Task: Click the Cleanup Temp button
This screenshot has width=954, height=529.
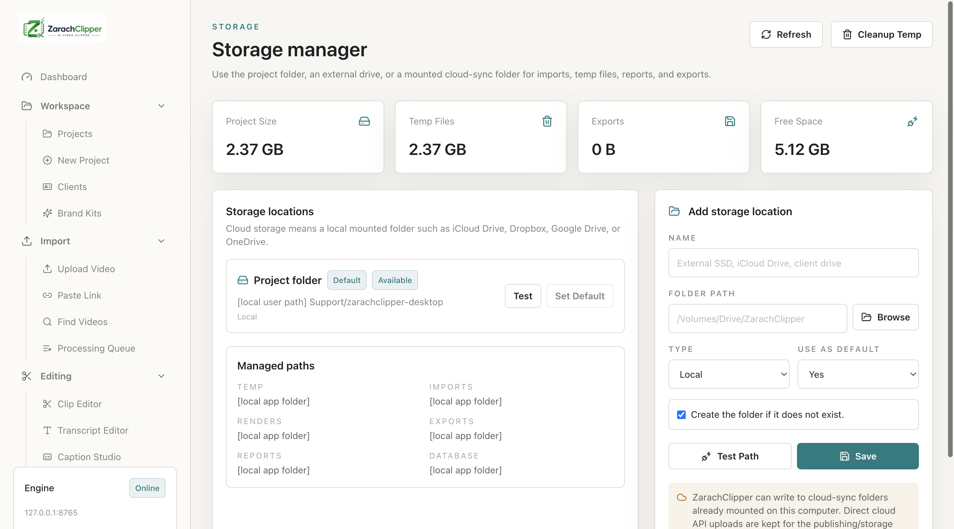Action: tap(881, 34)
